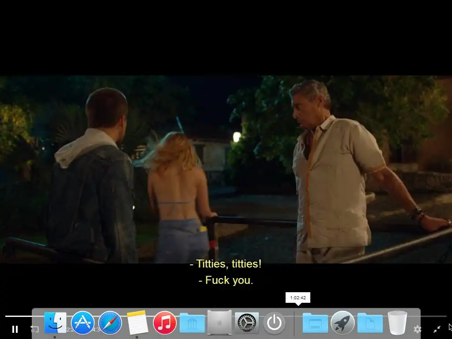The width and height of the screenshot is (452, 339).
Task: Click the Mac Pro tower dock icon
Action: point(219,323)
